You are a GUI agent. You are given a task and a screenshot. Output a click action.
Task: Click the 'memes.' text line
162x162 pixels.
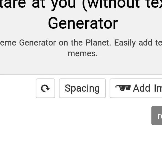83,54
